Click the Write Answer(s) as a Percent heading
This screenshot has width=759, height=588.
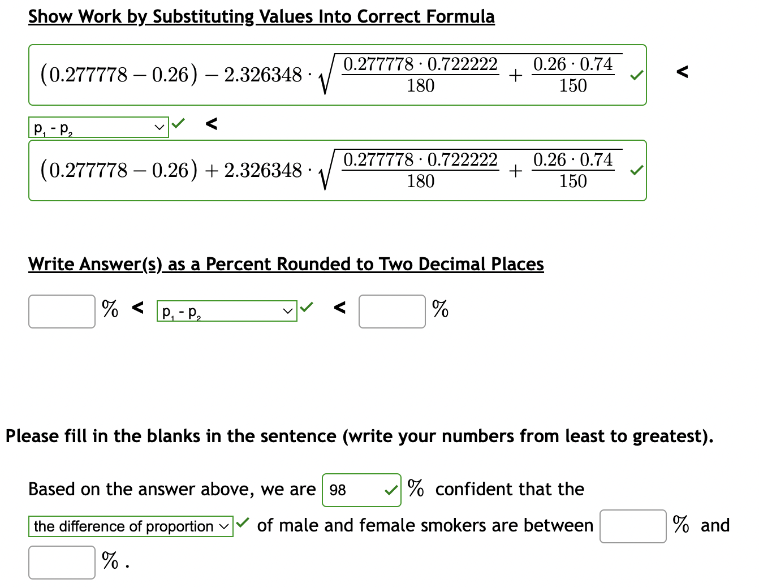click(286, 263)
